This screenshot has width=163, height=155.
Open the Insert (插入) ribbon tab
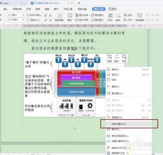5,9
